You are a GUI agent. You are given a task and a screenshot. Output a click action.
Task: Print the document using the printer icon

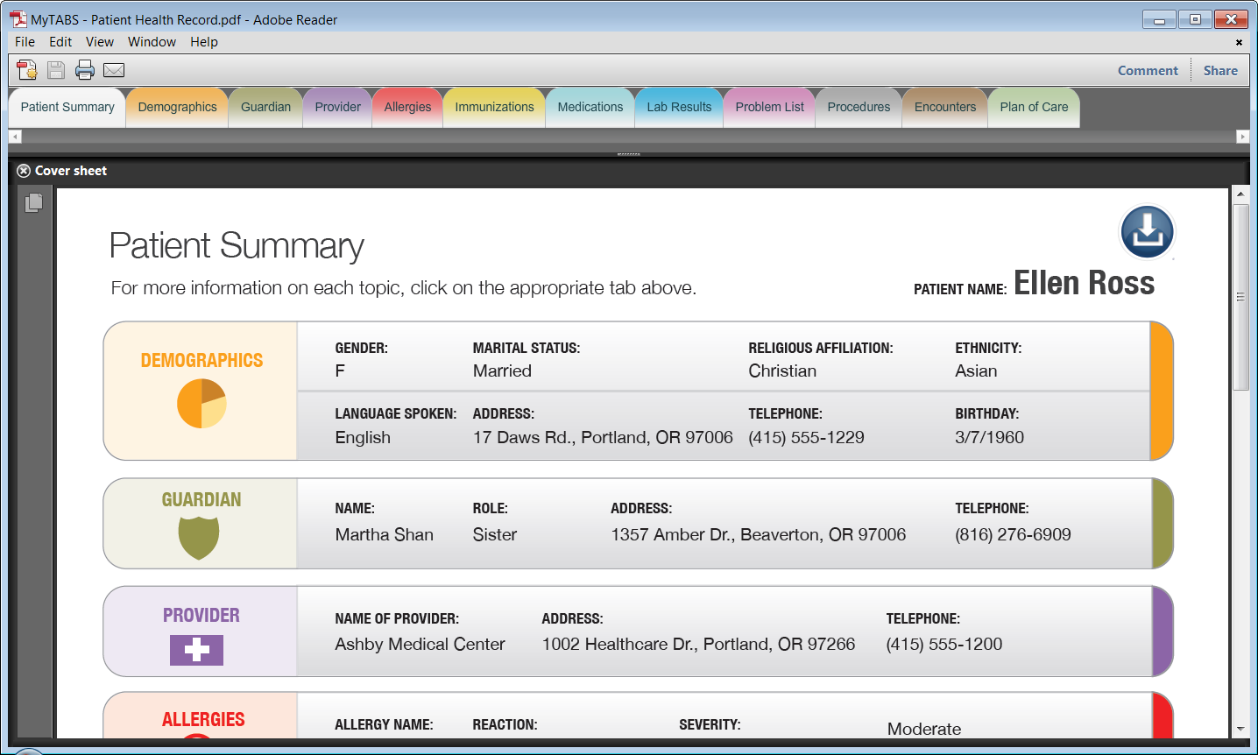coord(85,70)
